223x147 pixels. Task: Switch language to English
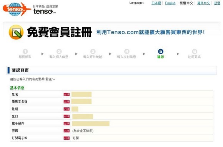(170, 3)
